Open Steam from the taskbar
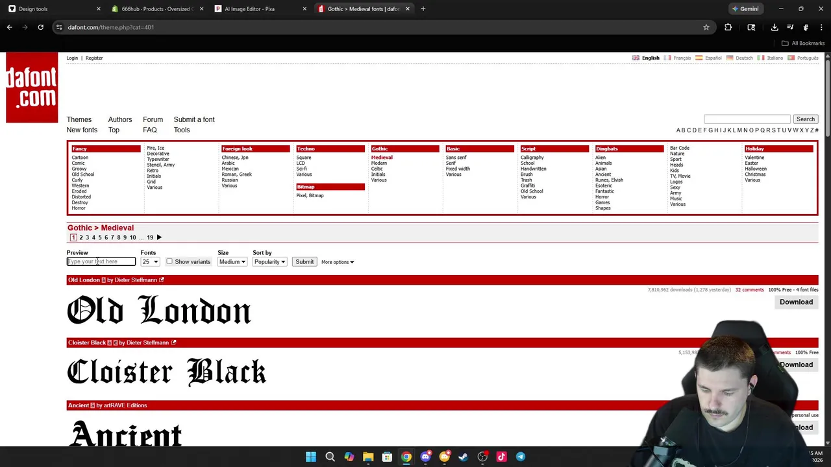This screenshot has height=467, width=831. pyautogui.click(x=463, y=457)
